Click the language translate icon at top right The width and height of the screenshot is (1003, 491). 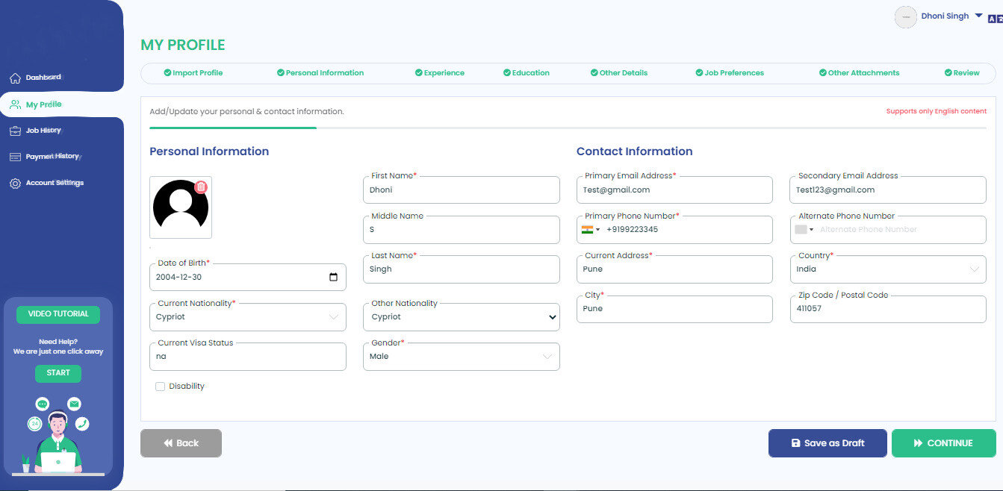995,19
